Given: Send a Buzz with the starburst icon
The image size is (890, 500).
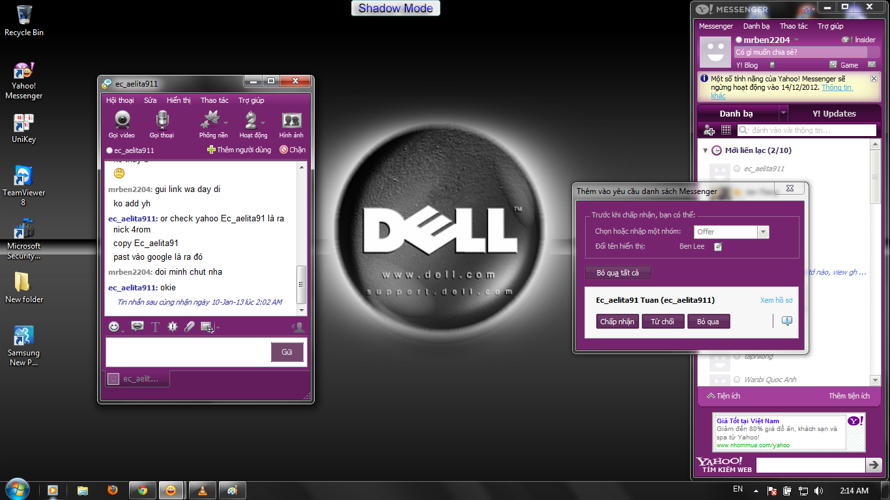Looking at the screenshot, I should [172, 327].
